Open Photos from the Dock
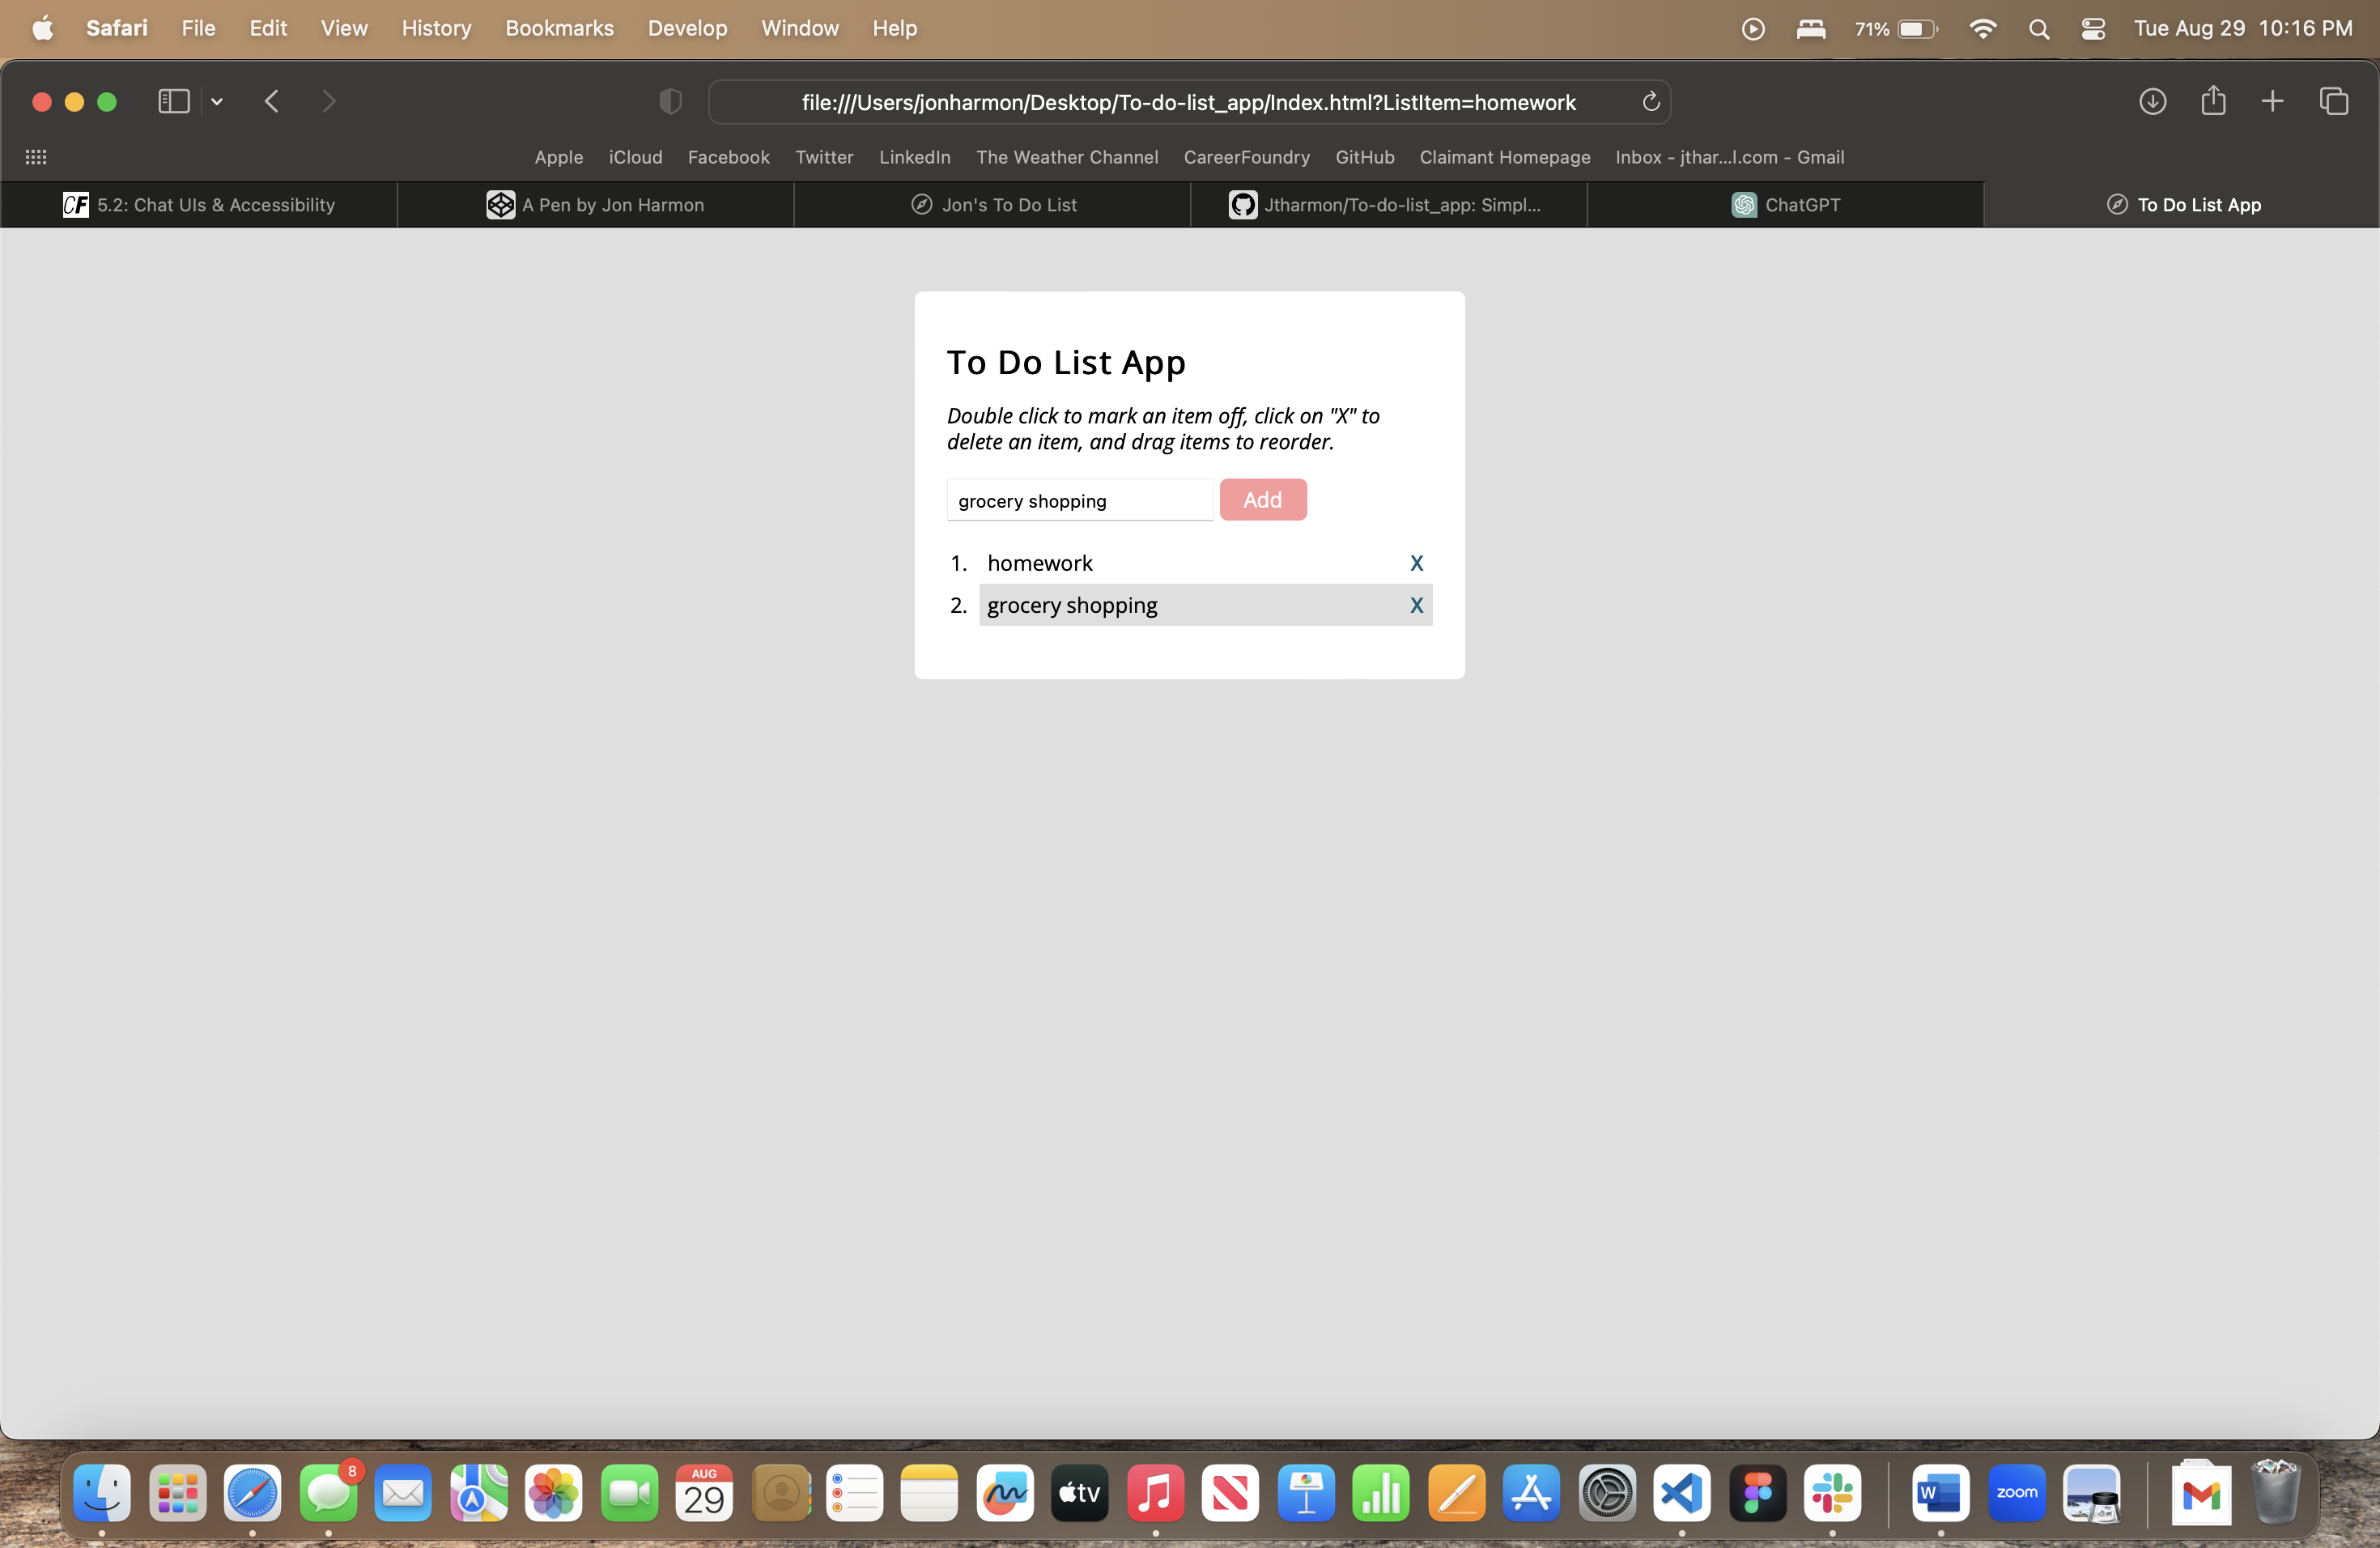The height and width of the screenshot is (1548, 2380). (x=554, y=1493)
